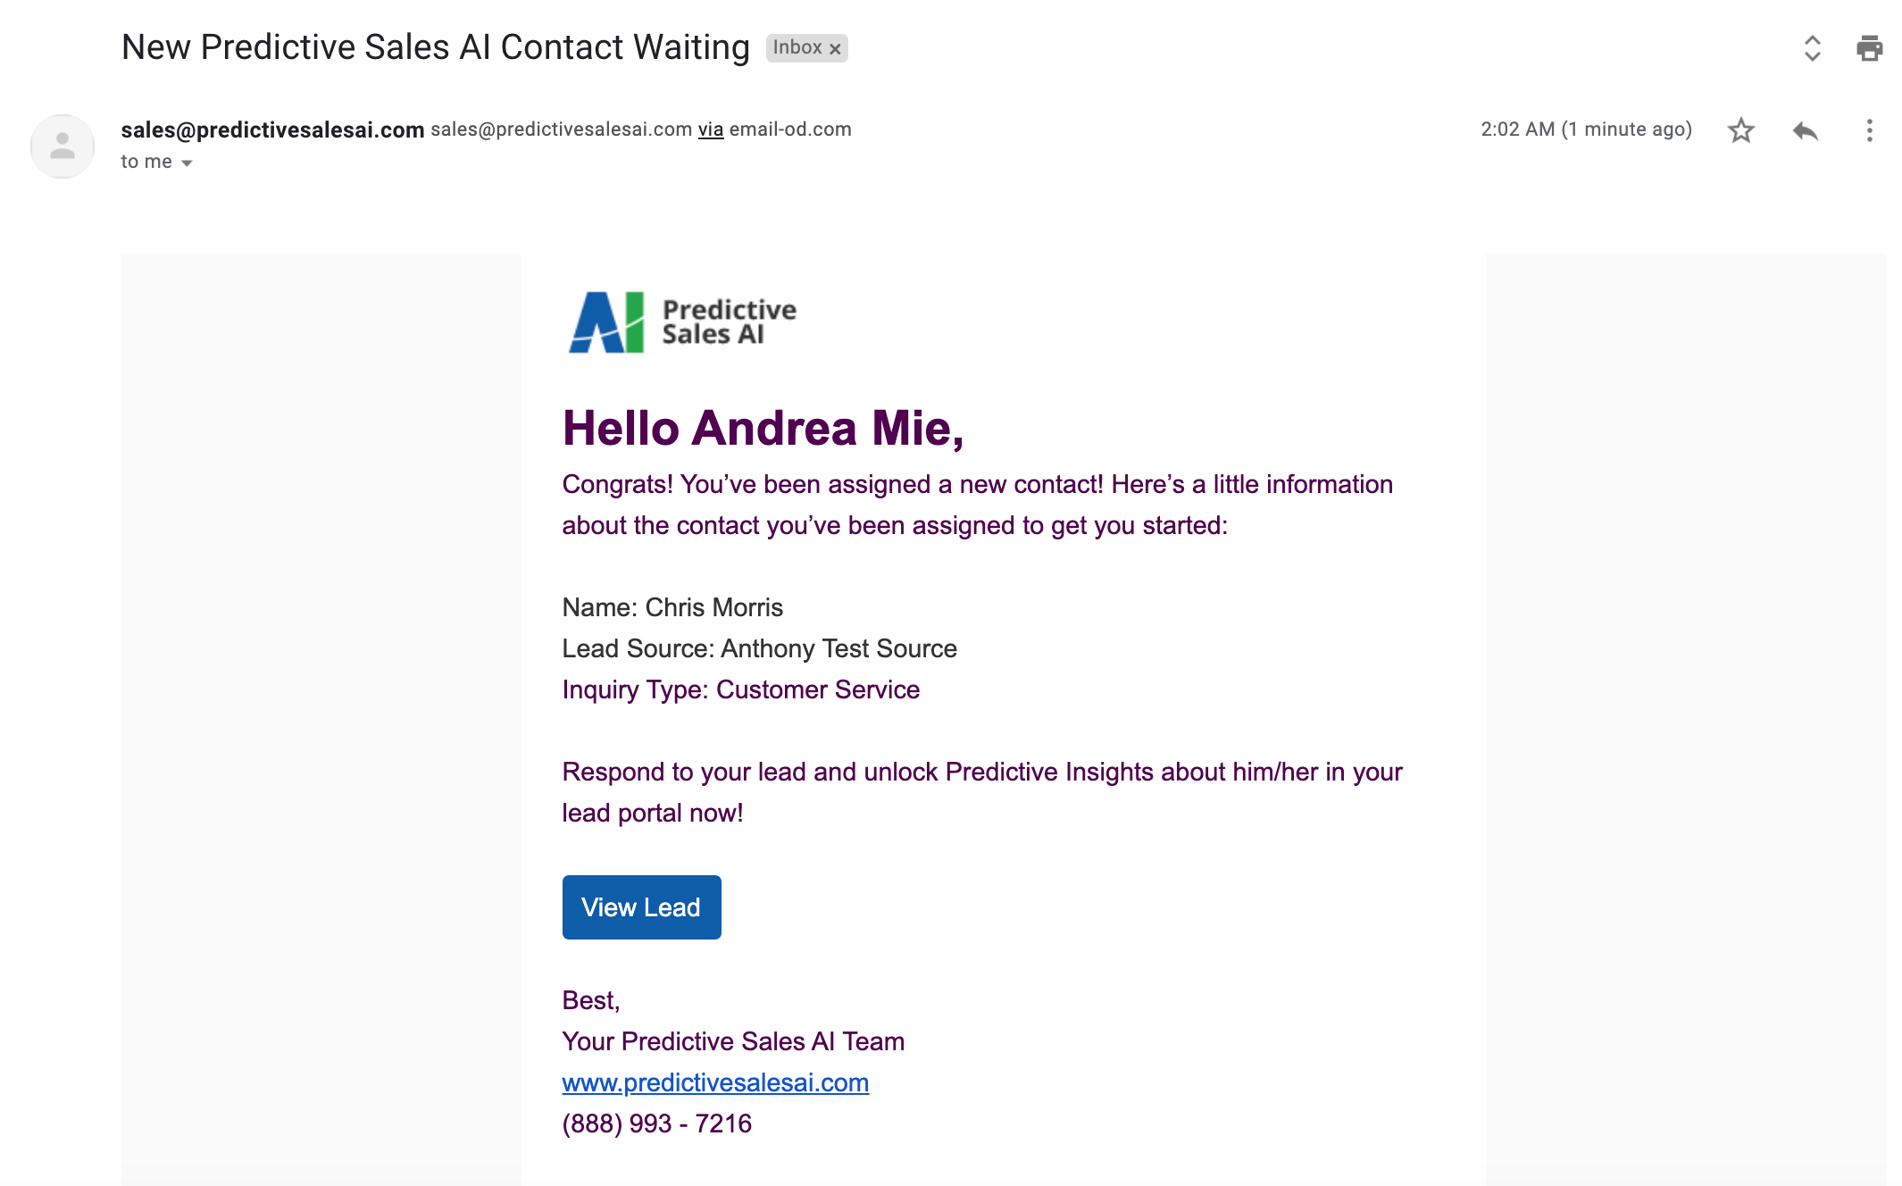1902x1186 pixels.
Task: Click the email subject line title
Action: (435, 47)
